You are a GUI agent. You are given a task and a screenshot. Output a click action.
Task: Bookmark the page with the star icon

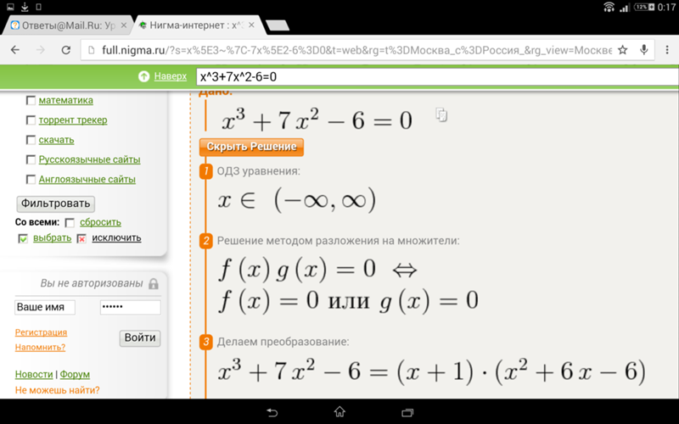[623, 50]
